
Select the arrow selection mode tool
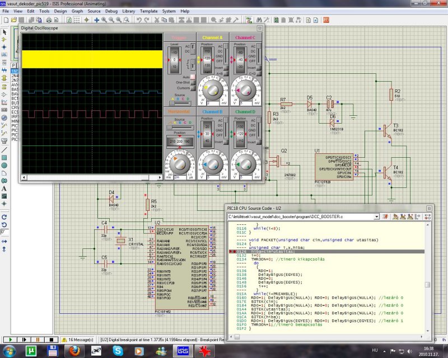[x=4, y=32]
